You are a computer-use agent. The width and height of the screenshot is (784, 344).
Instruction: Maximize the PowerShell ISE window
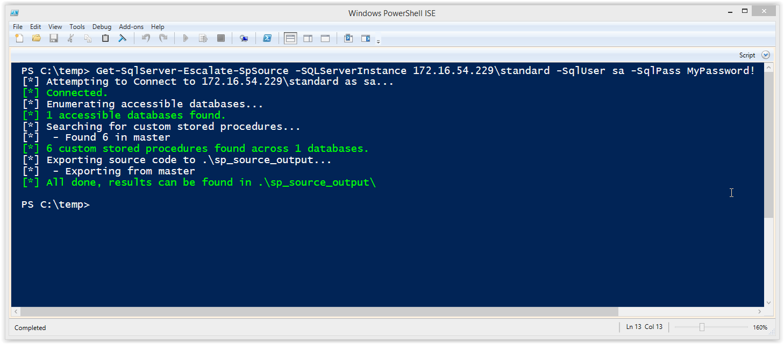tap(745, 11)
